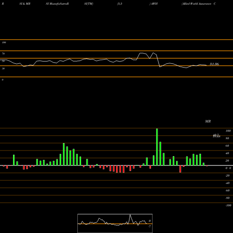The image size is (233, 233).
Task: Click the overlapping 39.6s value label
Action: point(216,136)
